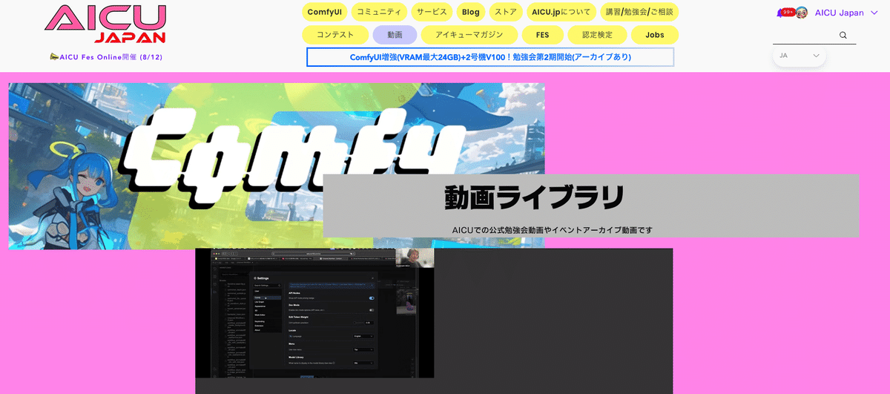Click the 動画ライブラリ heading

534,197
